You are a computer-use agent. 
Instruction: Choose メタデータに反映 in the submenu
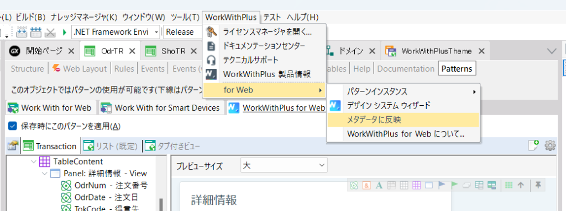pos(403,120)
